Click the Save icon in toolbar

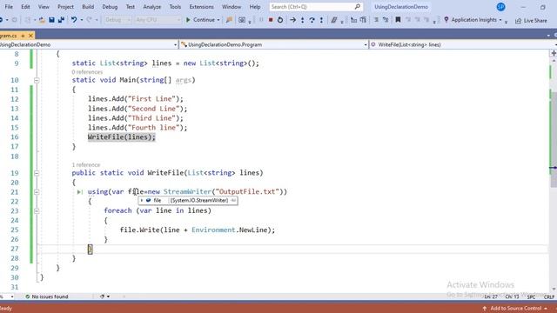(x=51, y=20)
